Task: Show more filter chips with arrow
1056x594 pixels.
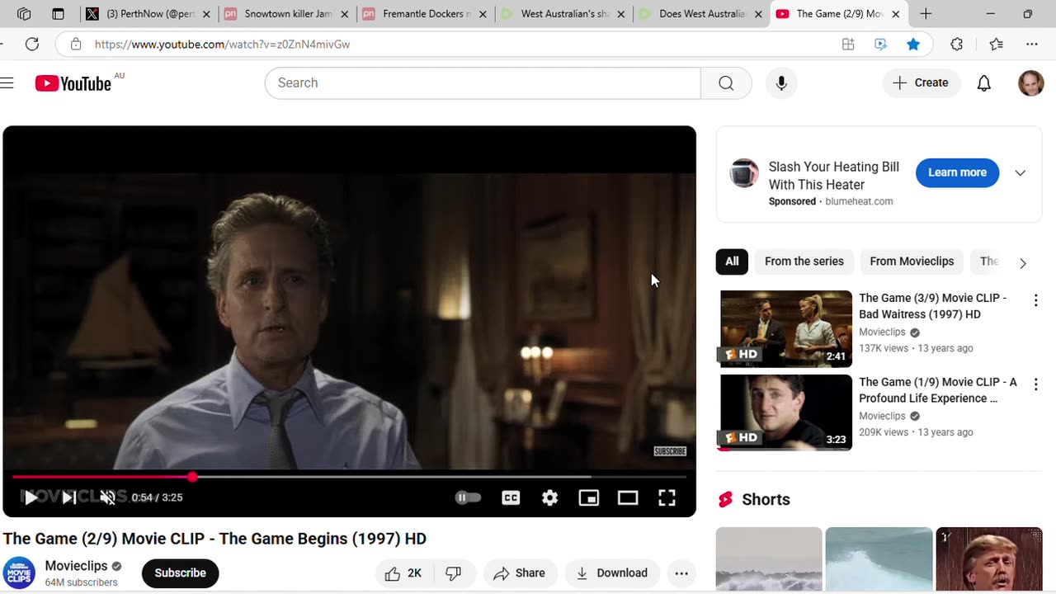Action: click(1022, 263)
